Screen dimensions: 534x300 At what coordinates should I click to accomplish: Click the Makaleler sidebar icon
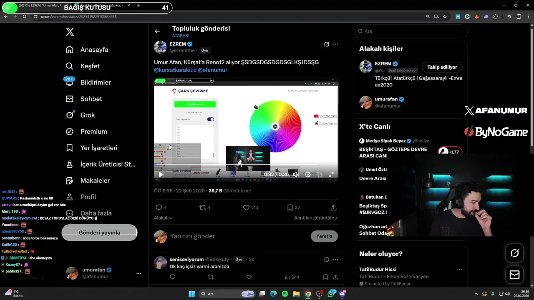pyautogui.click(x=70, y=180)
